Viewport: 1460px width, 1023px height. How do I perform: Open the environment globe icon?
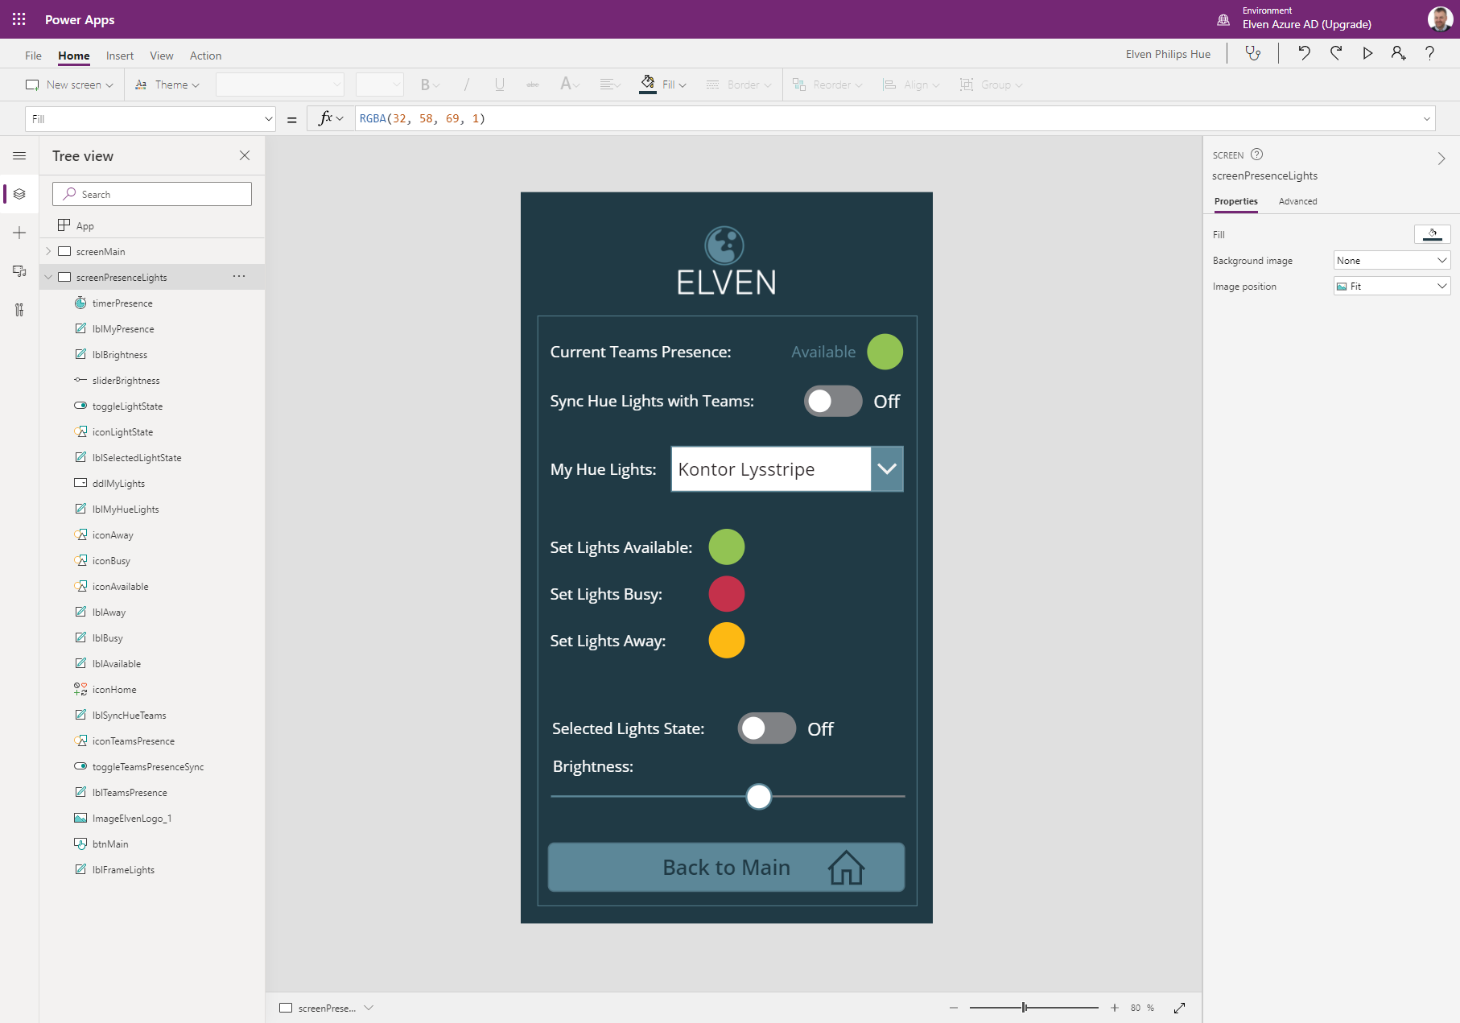(x=1223, y=19)
